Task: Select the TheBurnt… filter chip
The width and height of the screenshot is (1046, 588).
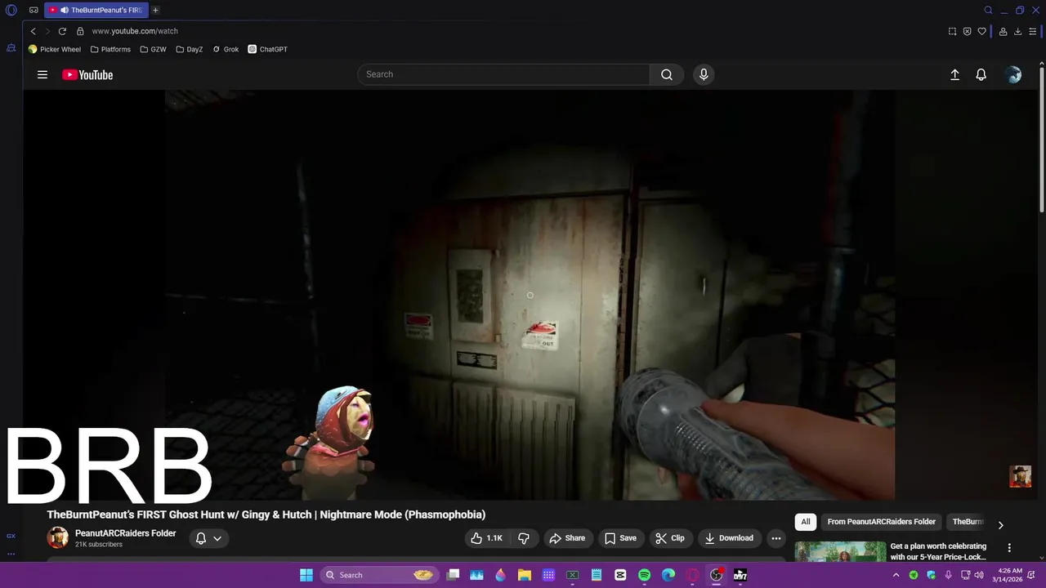Action: [x=968, y=522]
